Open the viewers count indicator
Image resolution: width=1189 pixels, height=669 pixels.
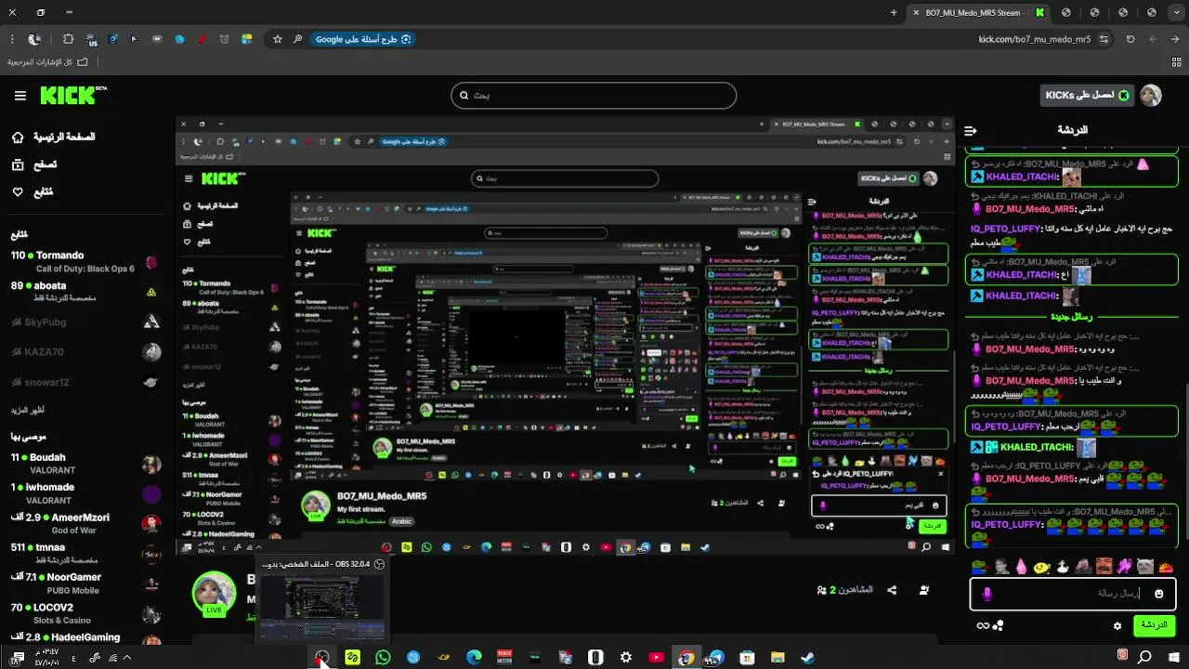pyautogui.click(x=844, y=590)
